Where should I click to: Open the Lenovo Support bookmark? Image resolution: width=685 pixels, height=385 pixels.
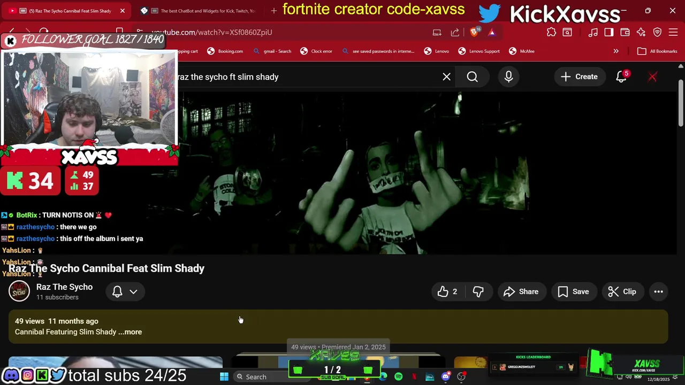coord(479,51)
